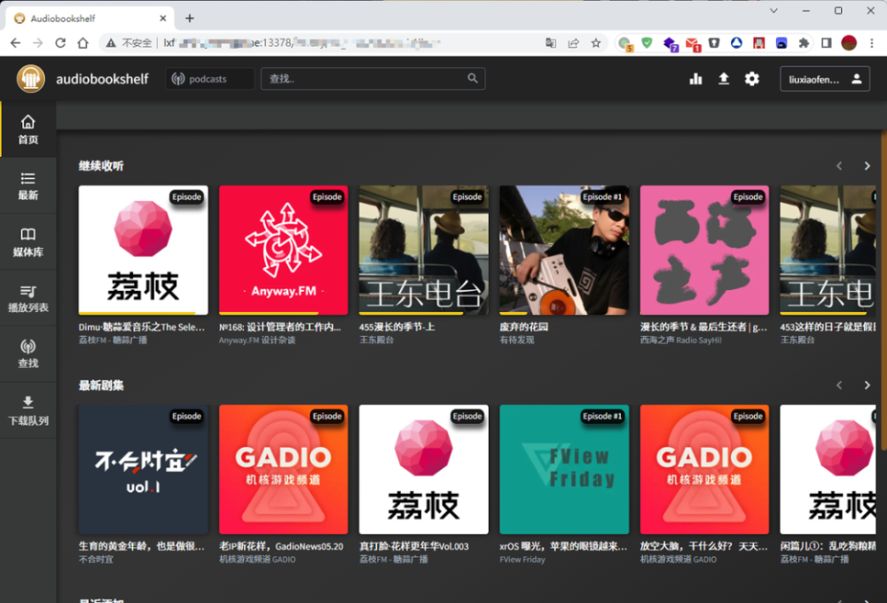This screenshot has width=887, height=603.
Task: Click title xrOS 曝光，苹果的眼镜越来...
Action: 563,546
